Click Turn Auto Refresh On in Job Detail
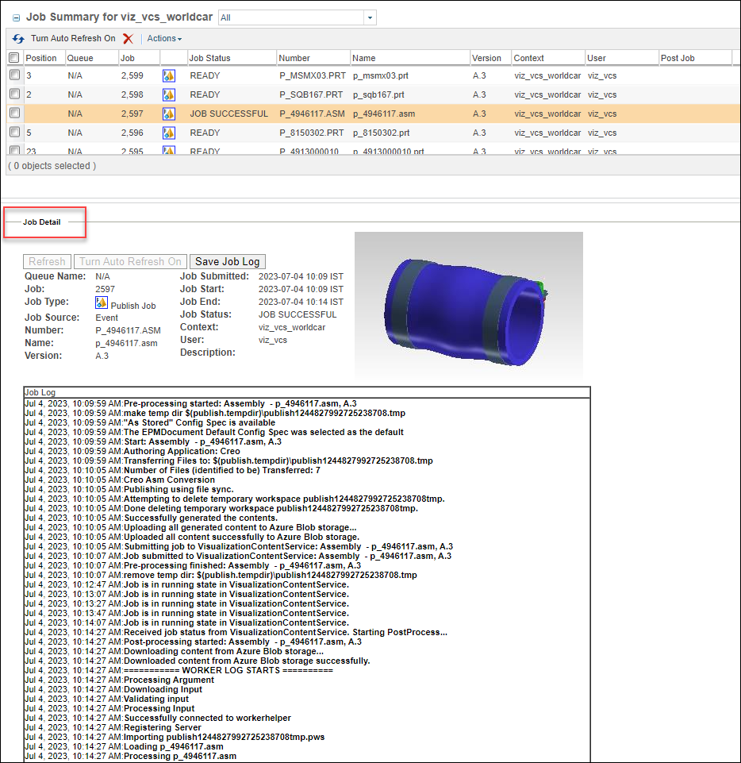The height and width of the screenshot is (763, 741). coord(130,262)
